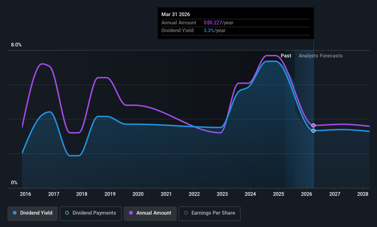This screenshot has height=227, width=377.
Task: Click the Past label on chart
Action: 286,56
